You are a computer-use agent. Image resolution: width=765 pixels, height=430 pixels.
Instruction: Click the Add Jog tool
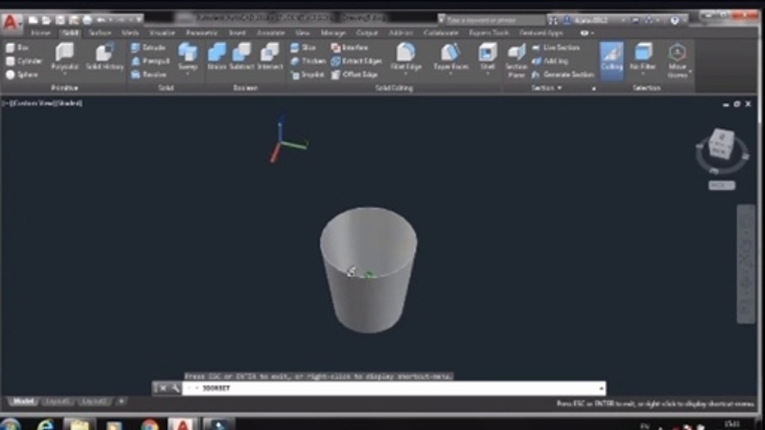pos(550,61)
